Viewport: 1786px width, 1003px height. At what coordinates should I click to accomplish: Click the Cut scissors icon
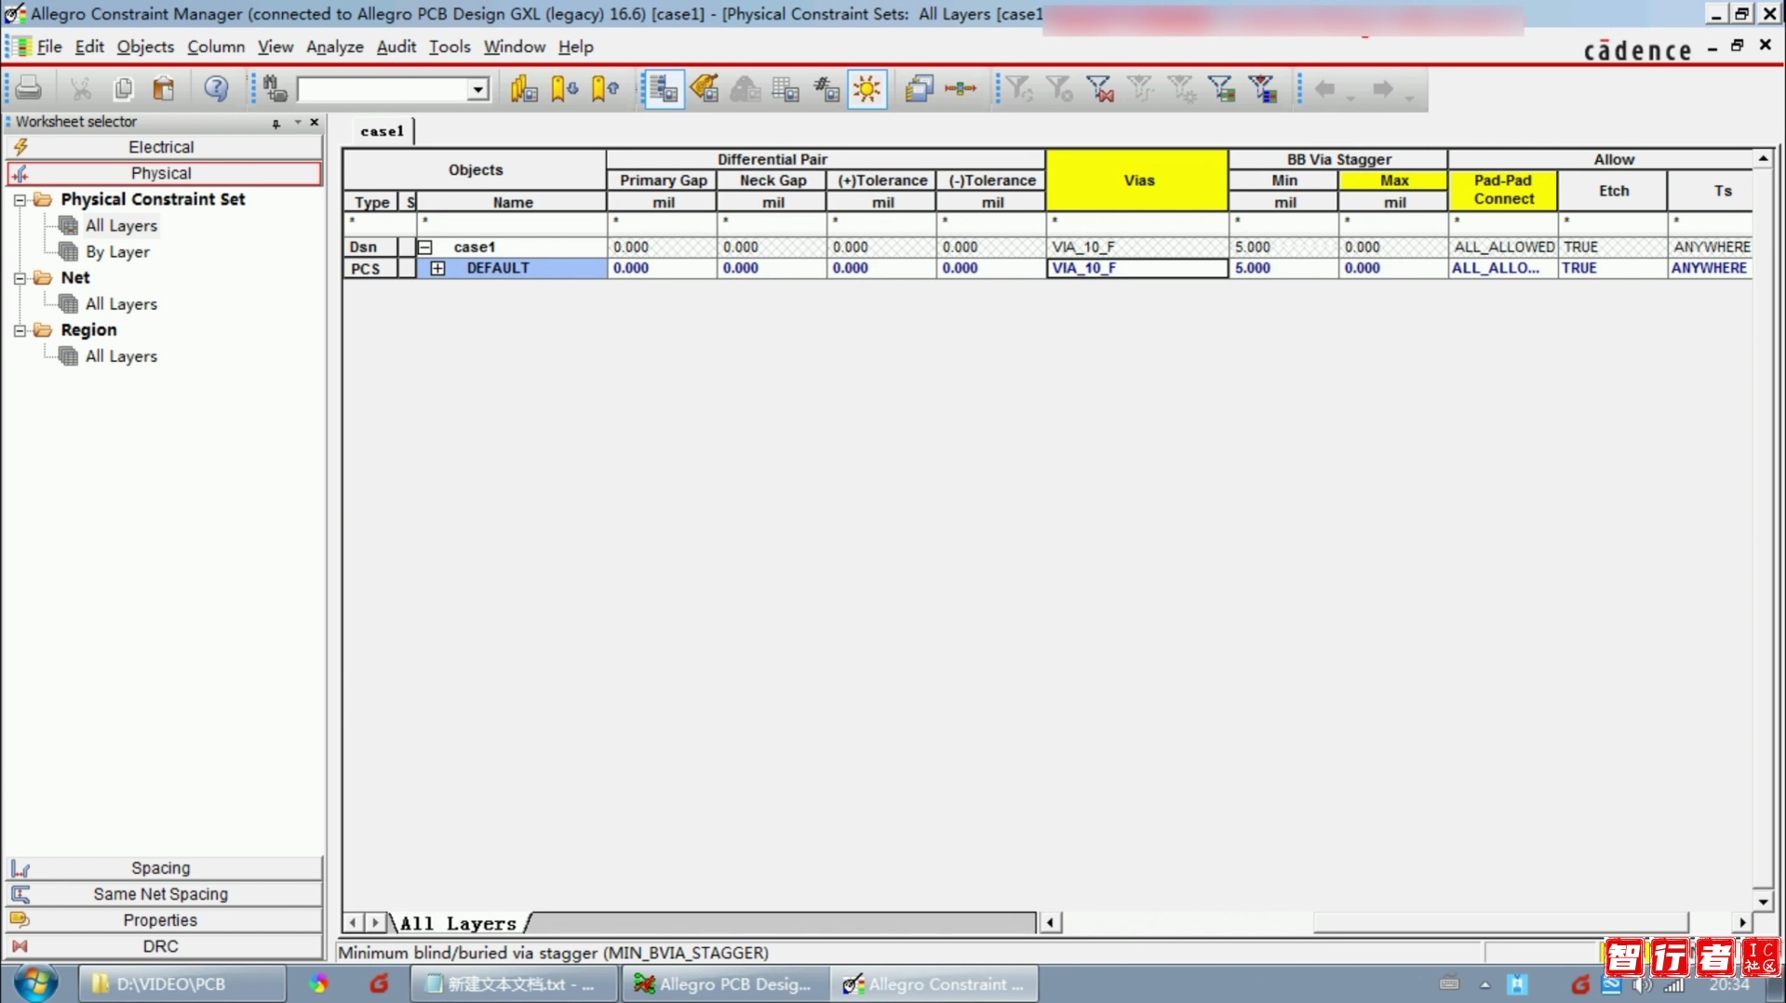(x=81, y=88)
